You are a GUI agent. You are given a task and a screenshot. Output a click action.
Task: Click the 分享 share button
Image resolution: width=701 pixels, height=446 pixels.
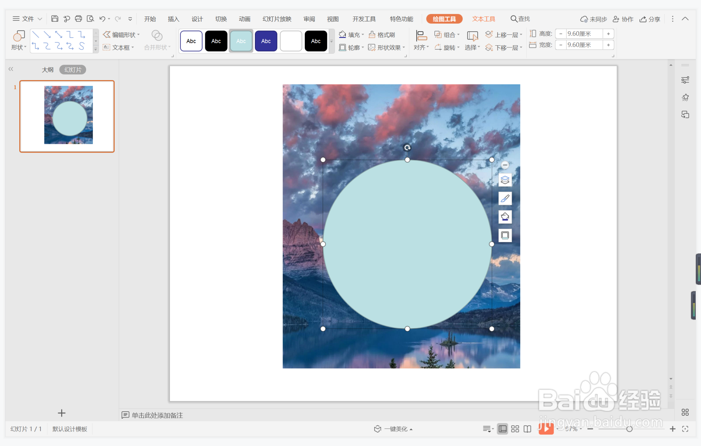pos(650,19)
